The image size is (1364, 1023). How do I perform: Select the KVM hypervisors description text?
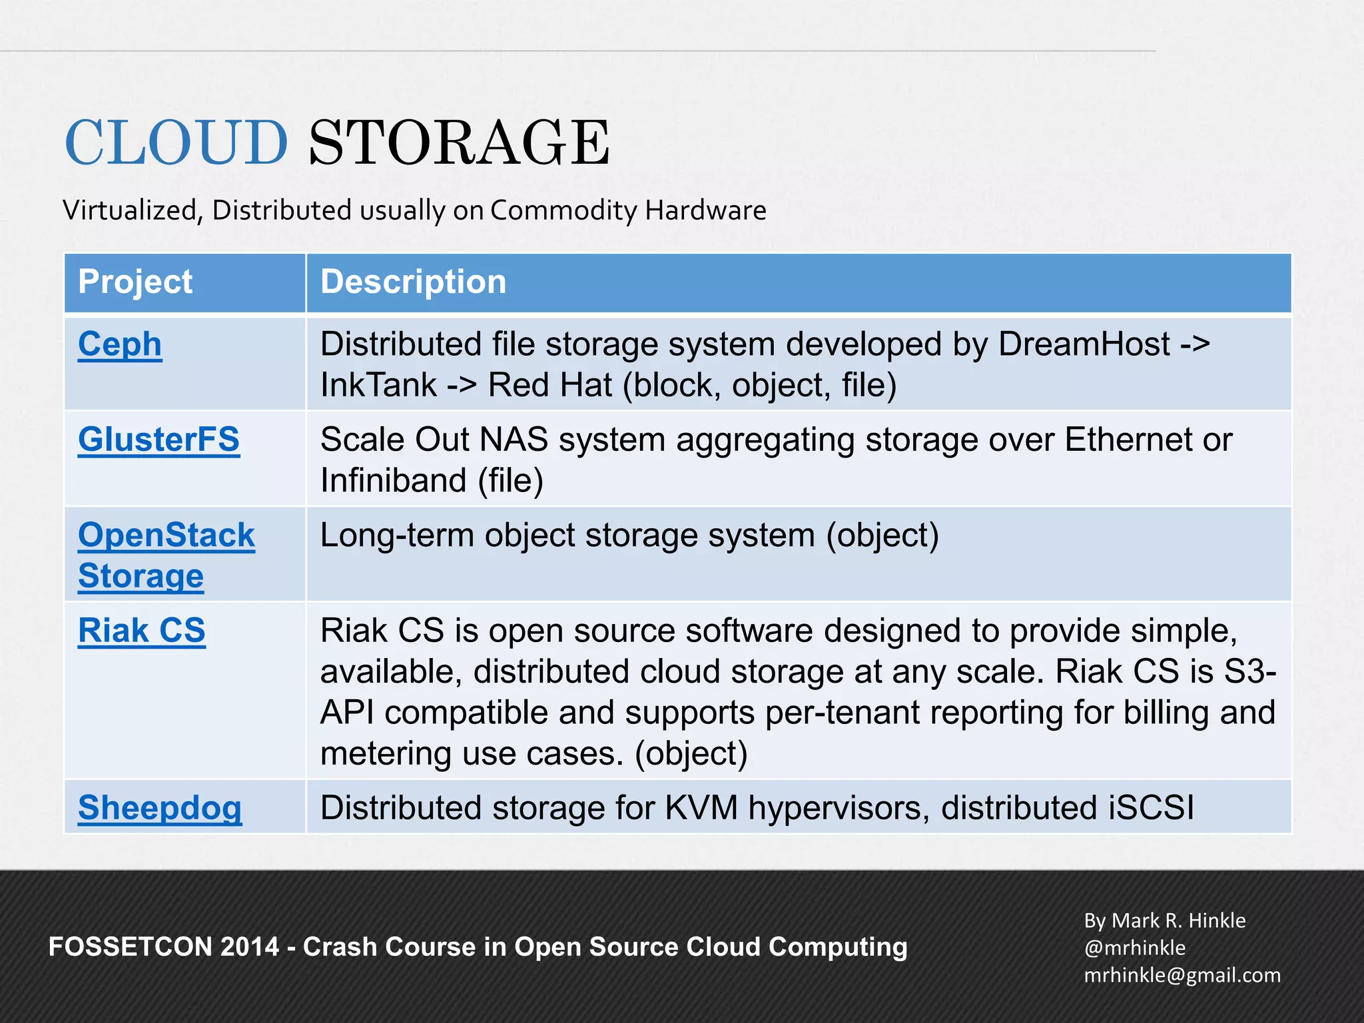click(757, 808)
